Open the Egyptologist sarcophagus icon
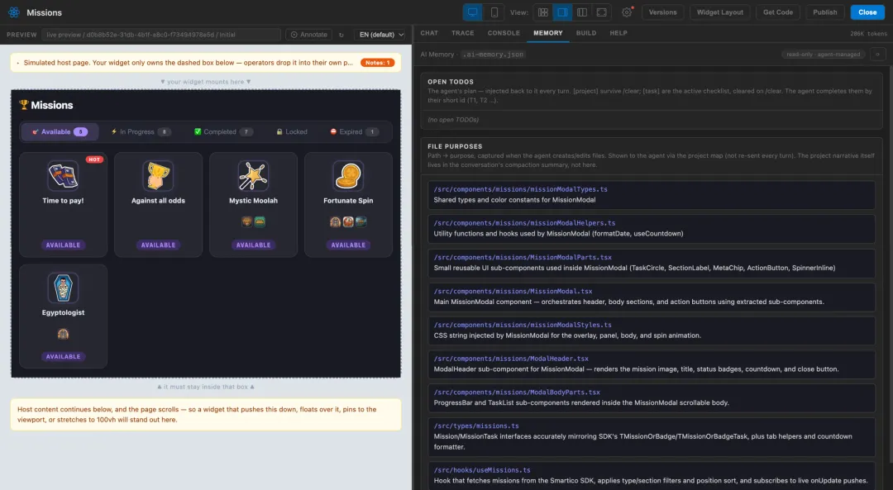Image resolution: width=893 pixels, height=490 pixels. coord(63,288)
